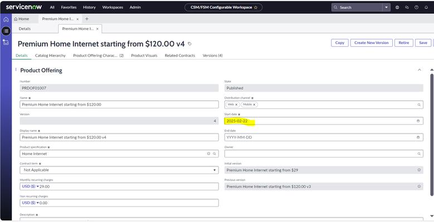Open the inbox icon in left sidebar
This screenshot has width=434, height=222.
[x=6, y=42]
